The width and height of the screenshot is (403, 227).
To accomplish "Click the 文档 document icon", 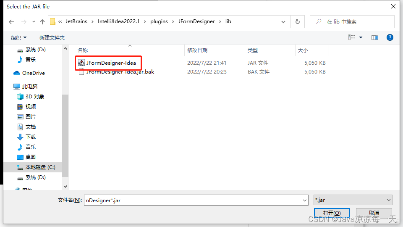I will pos(20,127).
